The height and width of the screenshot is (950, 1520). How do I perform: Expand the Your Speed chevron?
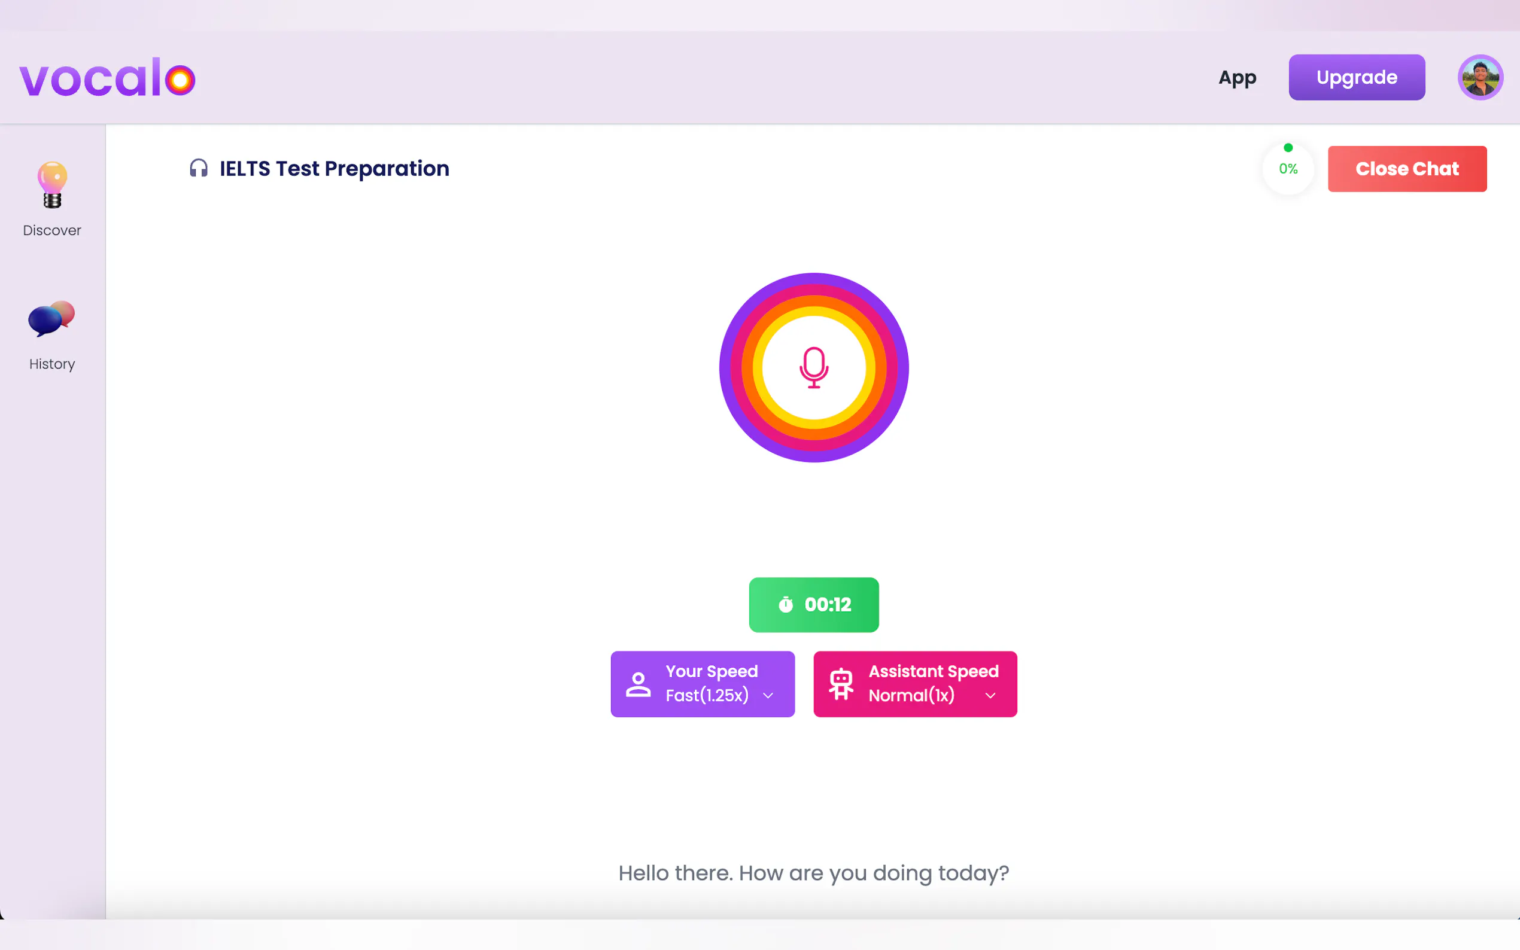[768, 696]
